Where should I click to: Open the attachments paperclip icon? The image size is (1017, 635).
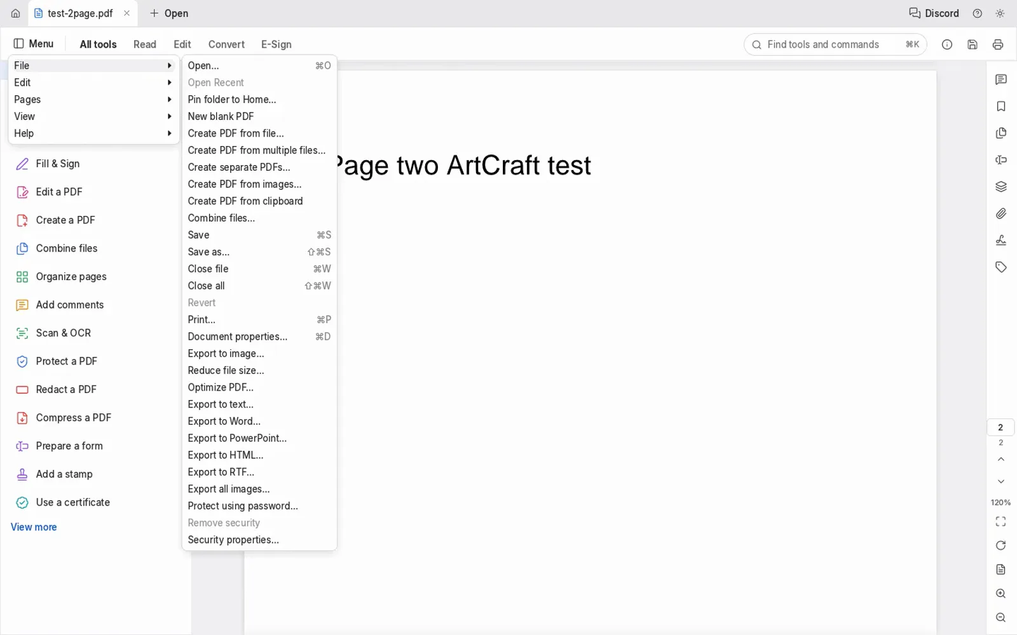click(1001, 213)
